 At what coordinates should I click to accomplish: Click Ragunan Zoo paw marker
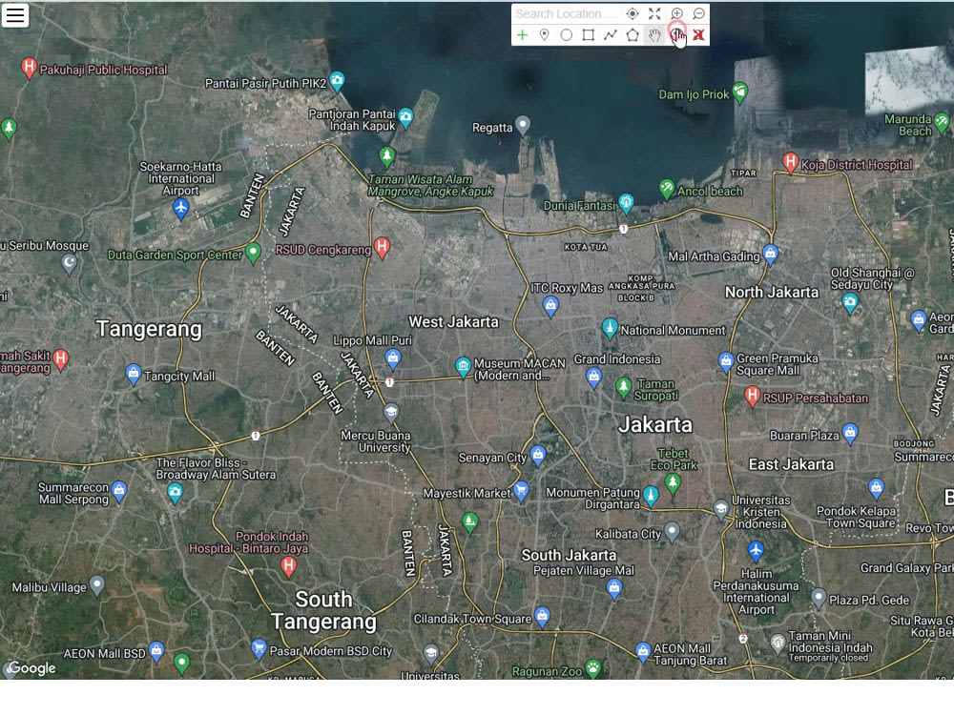593,669
